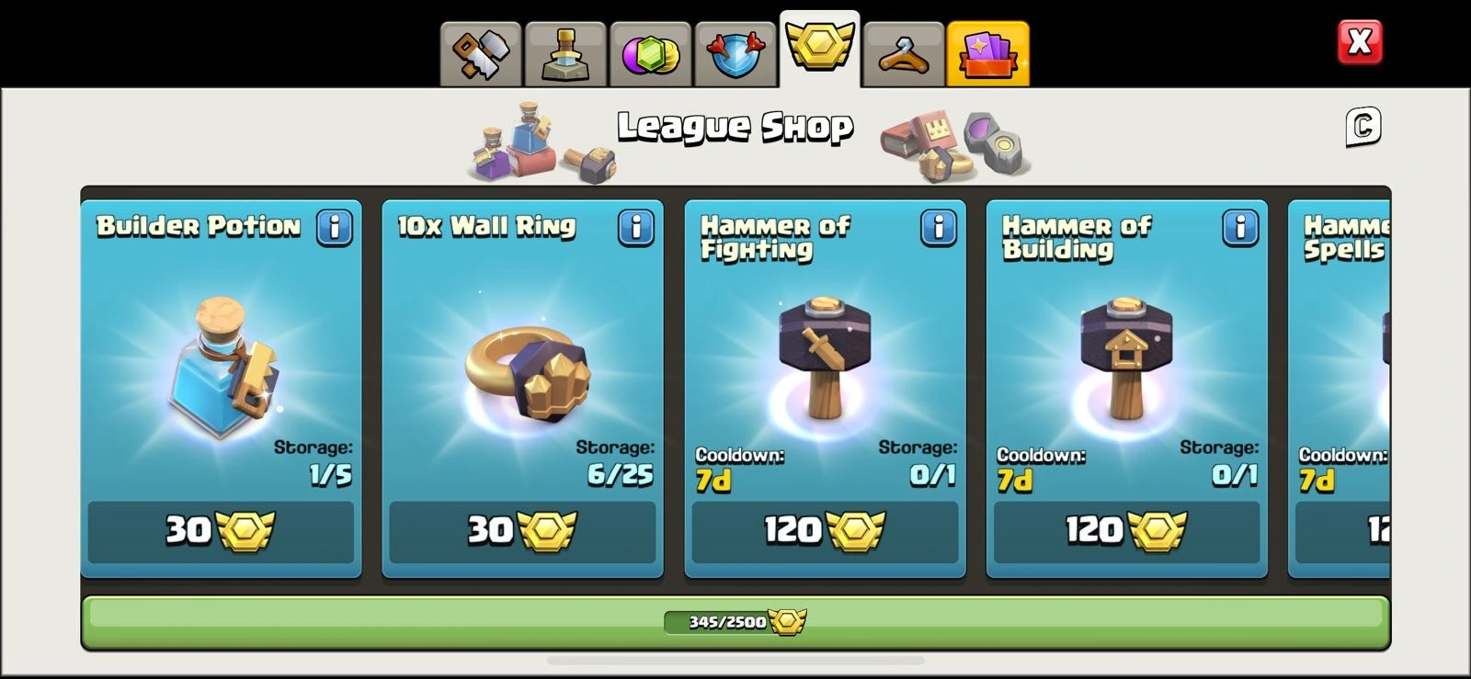This screenshot has width=1471, height=679.
Task: Tap the Builder Potion bottle image
Action: tap(223, 366)
